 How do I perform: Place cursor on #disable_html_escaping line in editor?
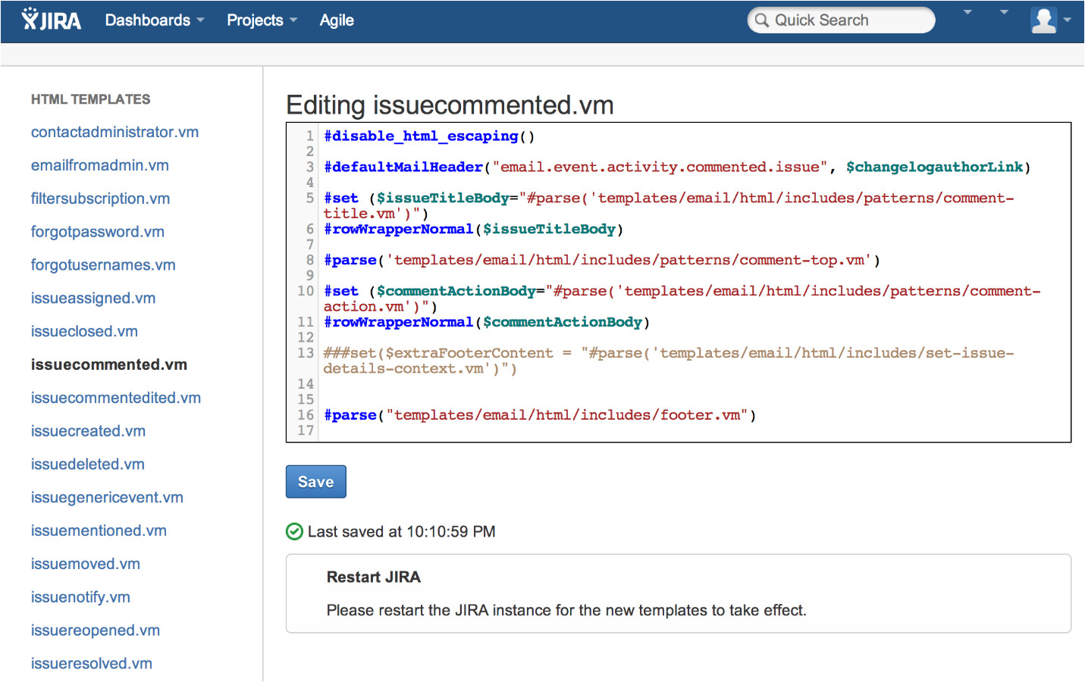(428, 136)
